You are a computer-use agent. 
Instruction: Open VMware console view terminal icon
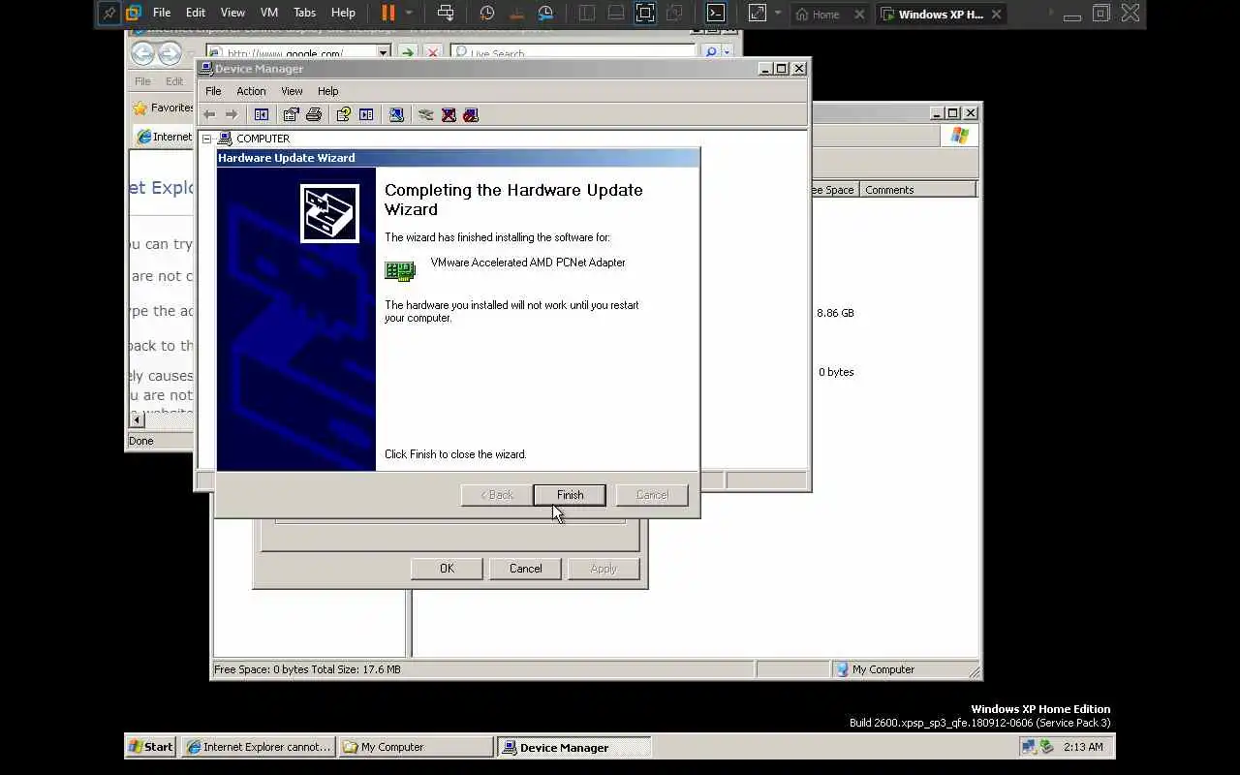point(715,14)
